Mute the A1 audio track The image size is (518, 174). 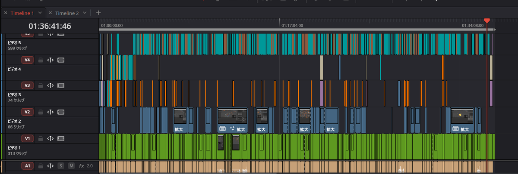click(71, 165)
